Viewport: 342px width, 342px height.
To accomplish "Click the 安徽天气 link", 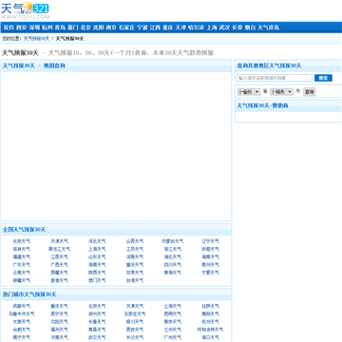I will click(210, 249).
